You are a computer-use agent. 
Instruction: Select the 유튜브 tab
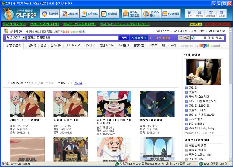(153, 45)
